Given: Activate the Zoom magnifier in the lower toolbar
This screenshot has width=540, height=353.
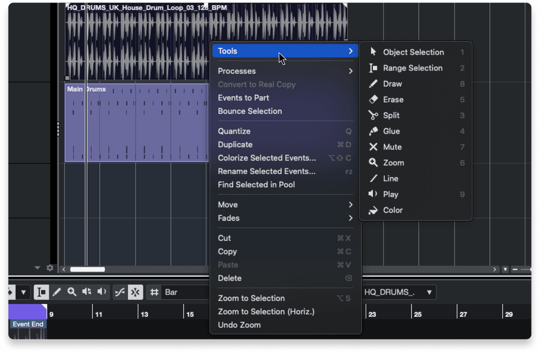Looking at the screenshot, I should [x=72, y=292].
